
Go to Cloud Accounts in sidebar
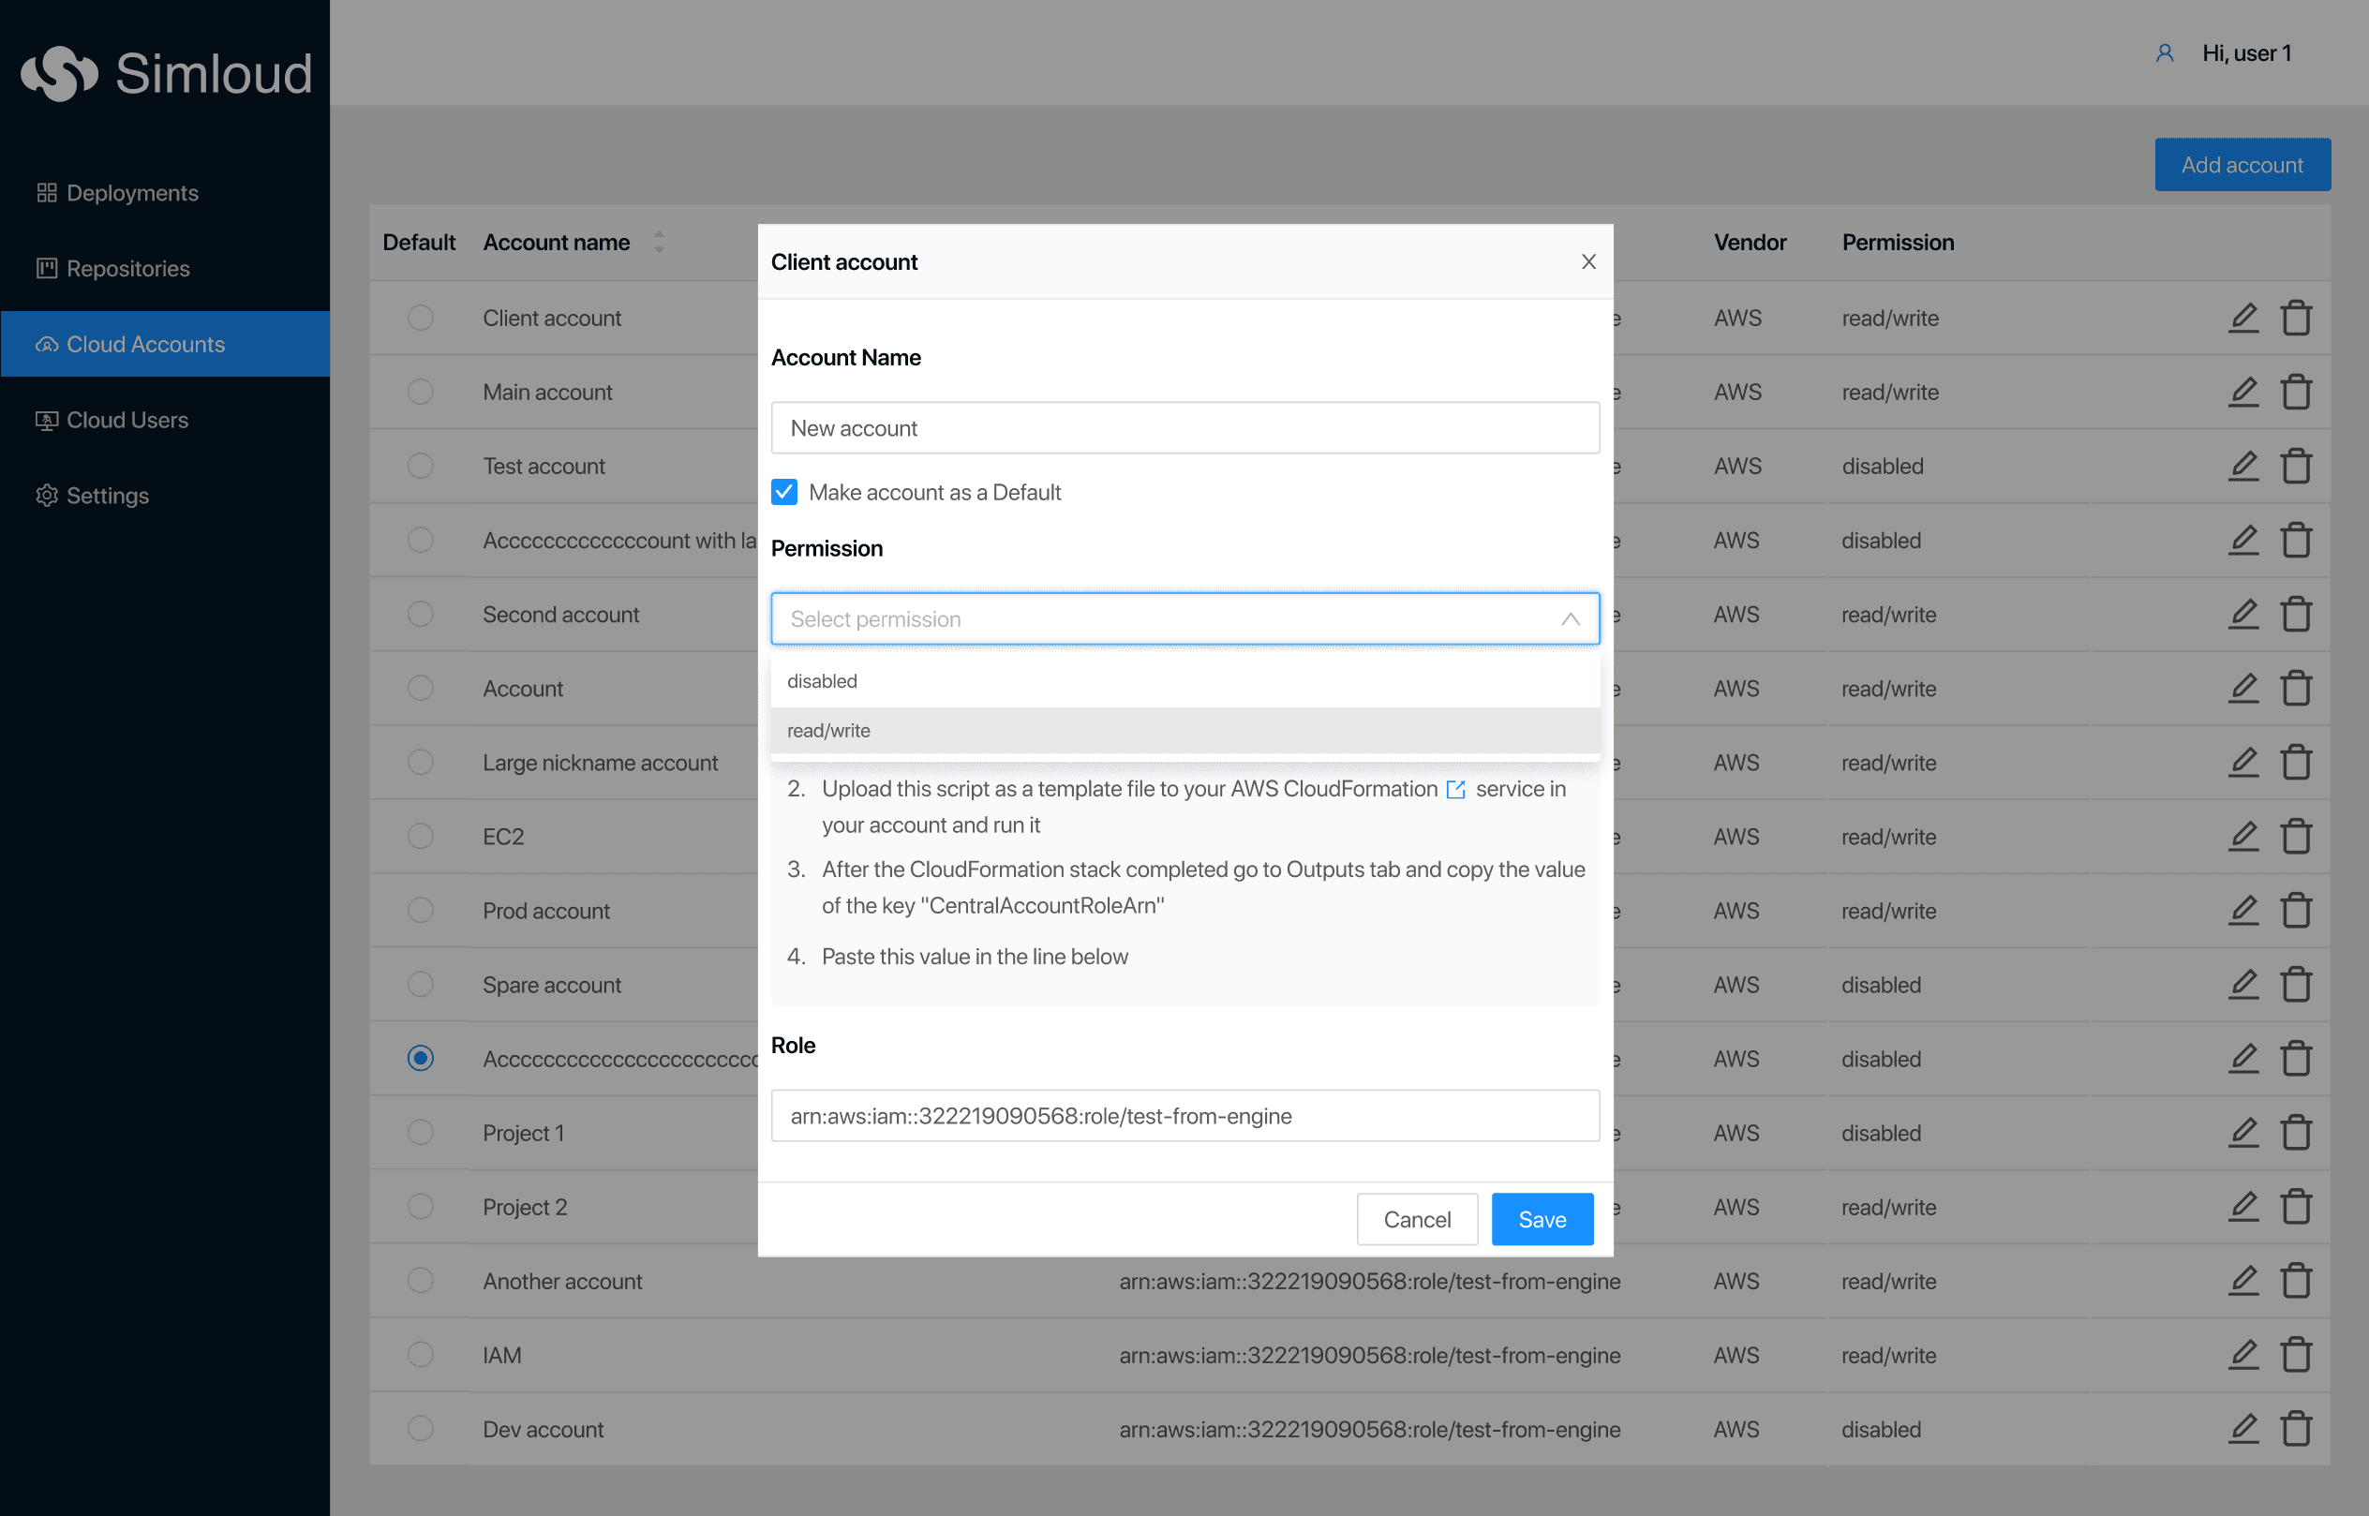click(166, 345)
